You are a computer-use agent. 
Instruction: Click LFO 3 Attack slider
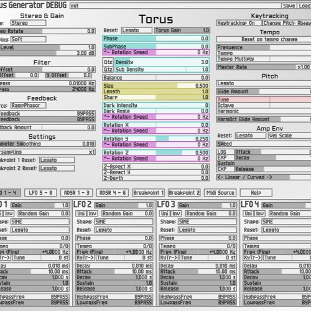point(198,271)
